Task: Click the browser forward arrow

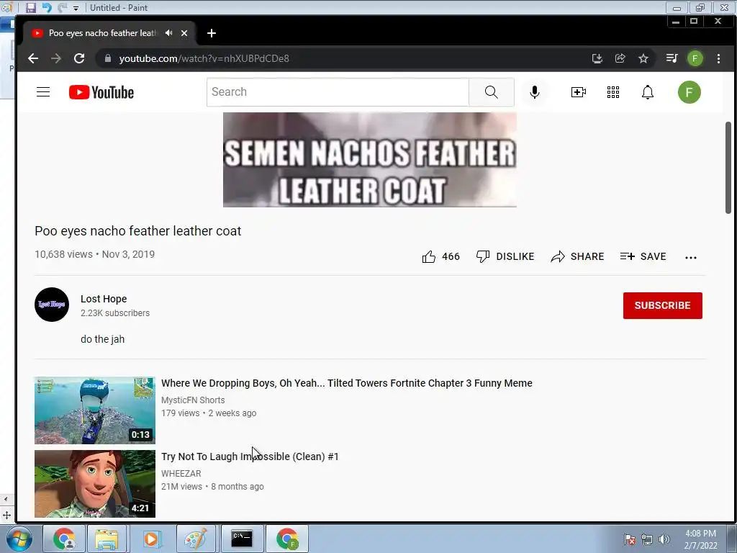Action: (x=56, y=58)
